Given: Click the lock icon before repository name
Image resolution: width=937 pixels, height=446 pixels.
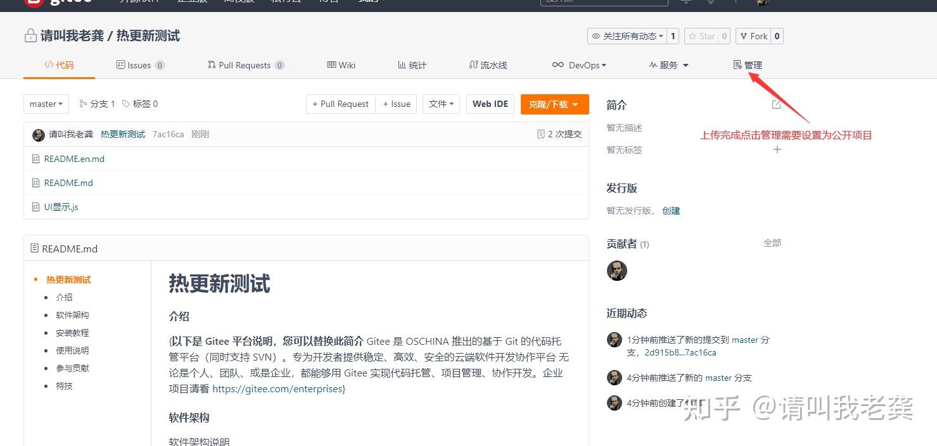Looking at the screenshot, I should [30, 35].
